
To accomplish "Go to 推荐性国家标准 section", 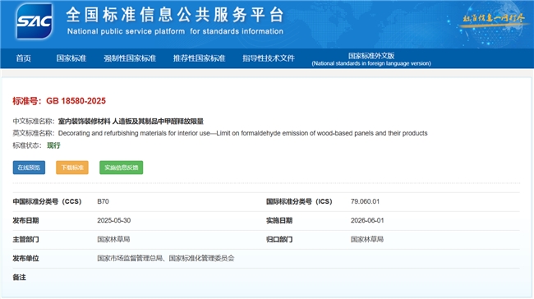I will pos(200,58).
